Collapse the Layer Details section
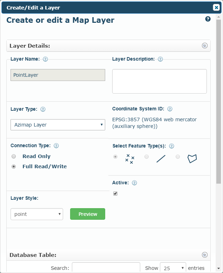The height and width of the screenshot is (273, 223). point(205,46)
